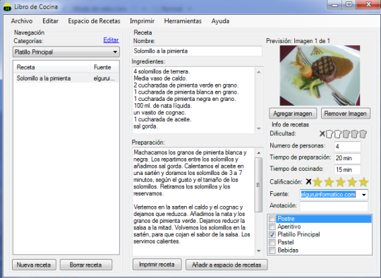Click inside the Ingredientes text area
This screenshot has height=278, width=381.
[x=193, y=100]
